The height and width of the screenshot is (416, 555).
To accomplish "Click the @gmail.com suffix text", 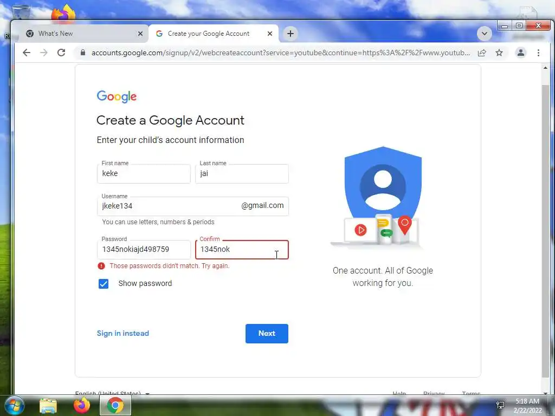I will point(262,205).
